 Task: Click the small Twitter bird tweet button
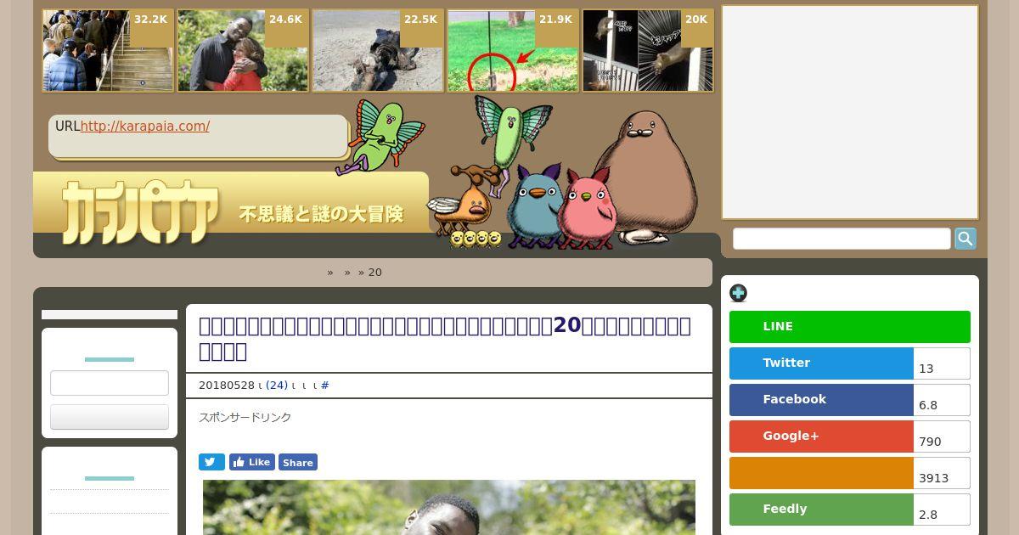tap(211, 462)
